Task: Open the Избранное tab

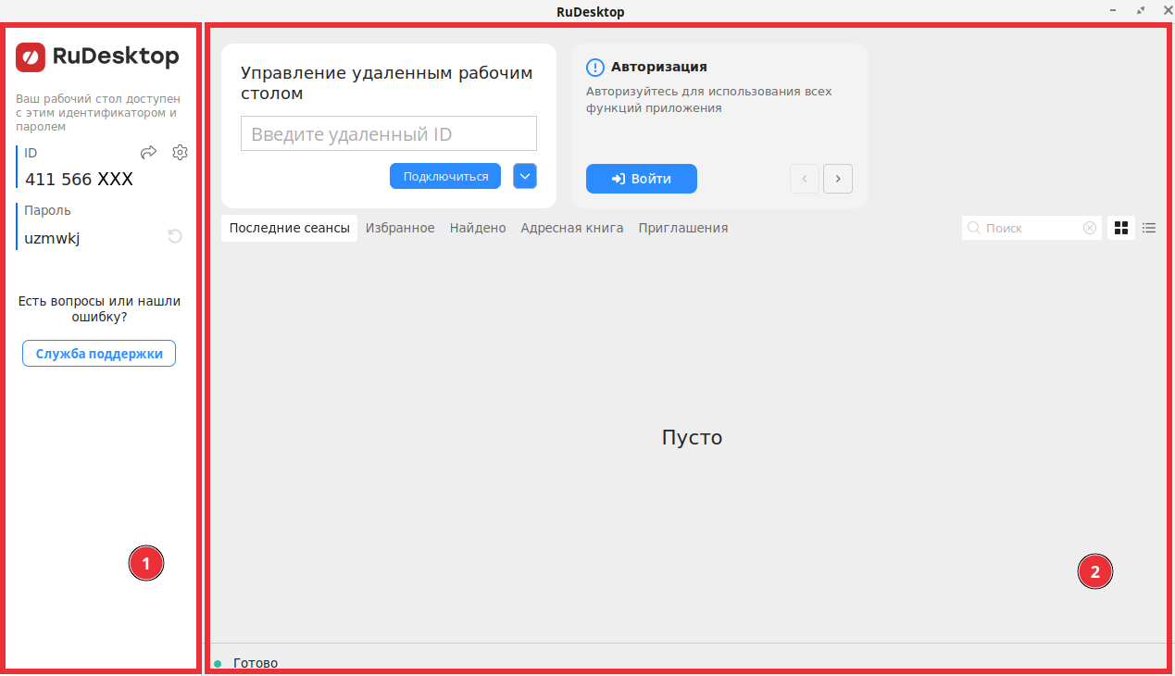Action: pos(400,228)
